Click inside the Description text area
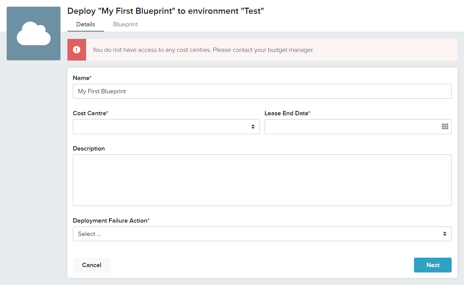464x285 pixels. click(x=262, y=180)
